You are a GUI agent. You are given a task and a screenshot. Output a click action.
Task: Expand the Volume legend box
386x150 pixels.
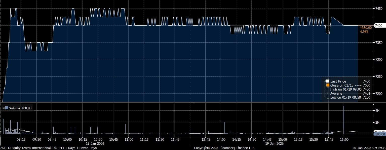click(x=4, y=108)
